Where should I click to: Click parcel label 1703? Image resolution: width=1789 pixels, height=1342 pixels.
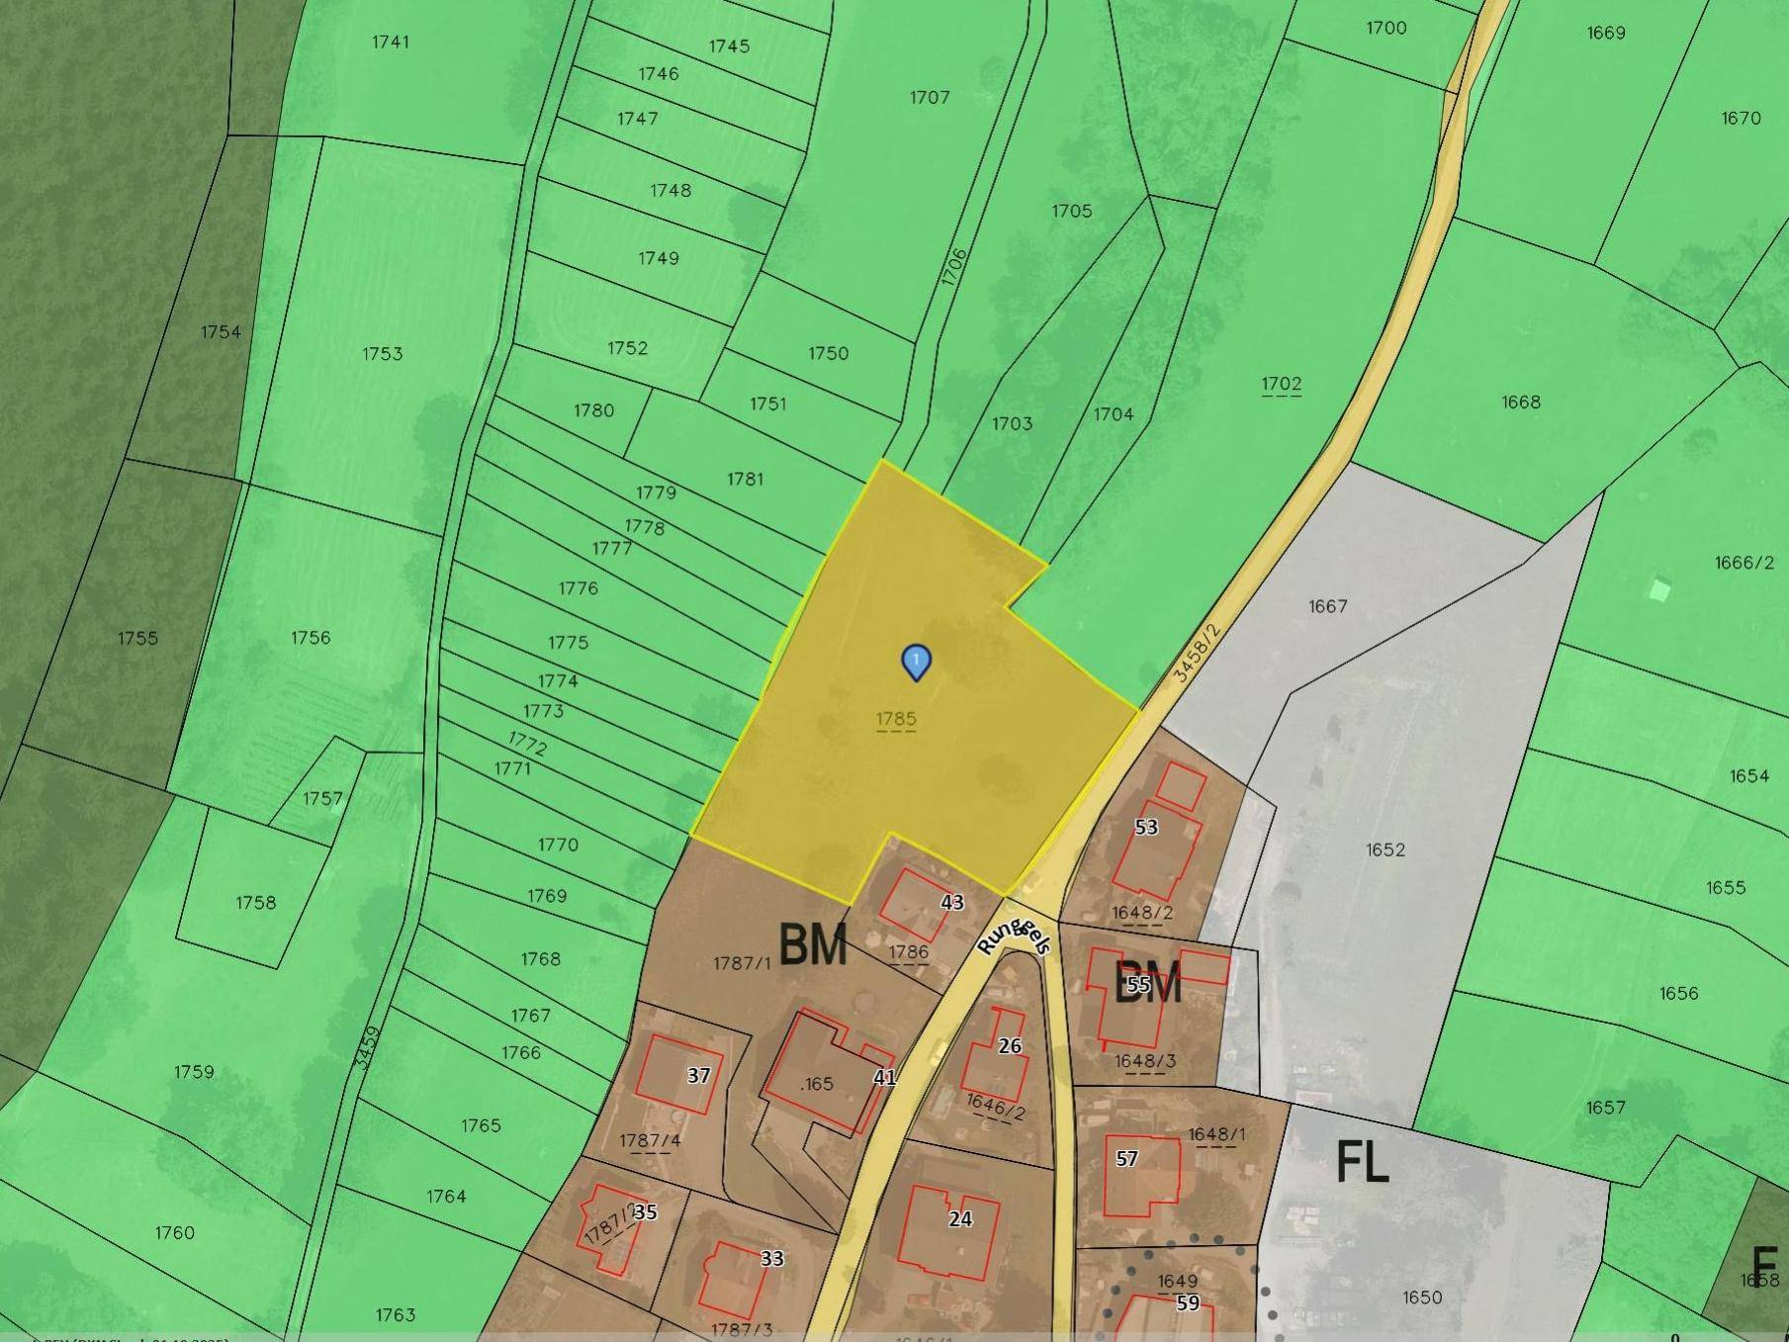1013,423
